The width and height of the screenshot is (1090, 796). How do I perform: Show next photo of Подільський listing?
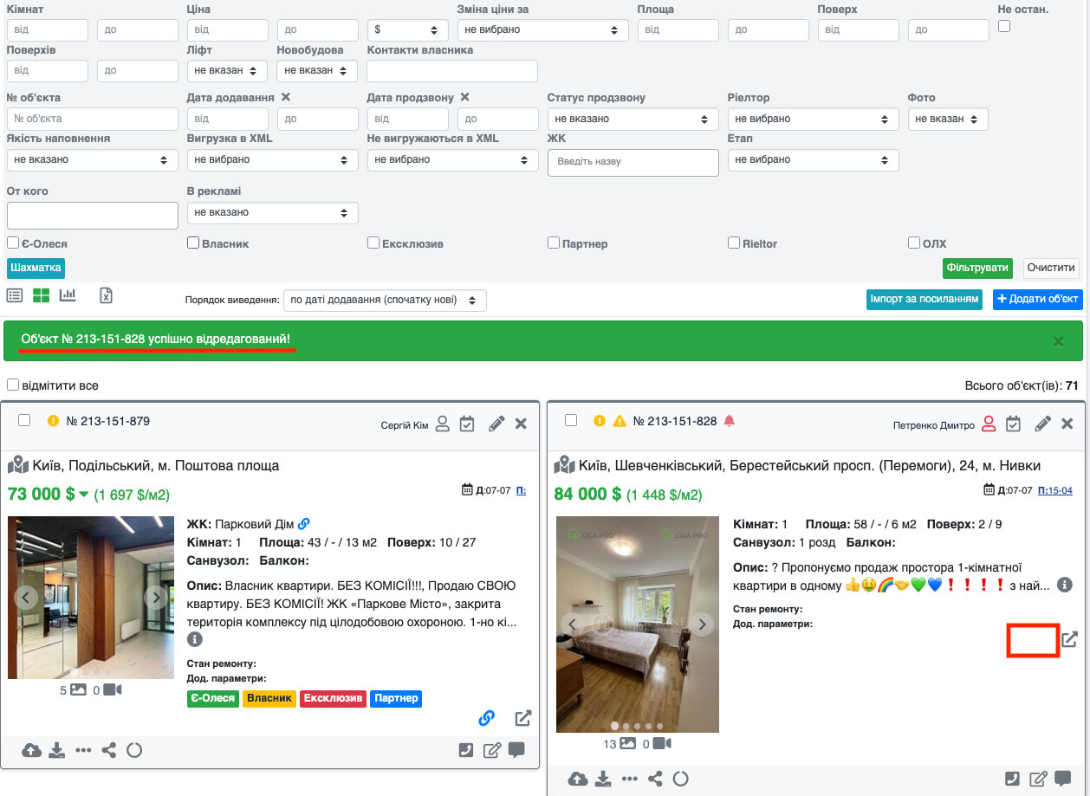click(156, 597)
